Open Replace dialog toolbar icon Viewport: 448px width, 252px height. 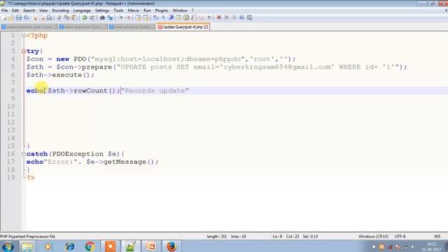[x=110, y=17]
